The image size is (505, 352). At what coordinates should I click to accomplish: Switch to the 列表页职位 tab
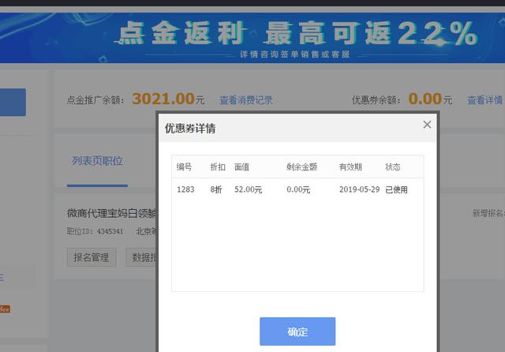pos(97,161)
